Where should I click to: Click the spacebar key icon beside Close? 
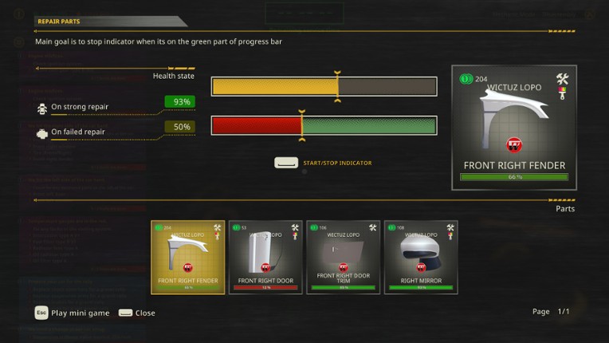pos(126,313)
